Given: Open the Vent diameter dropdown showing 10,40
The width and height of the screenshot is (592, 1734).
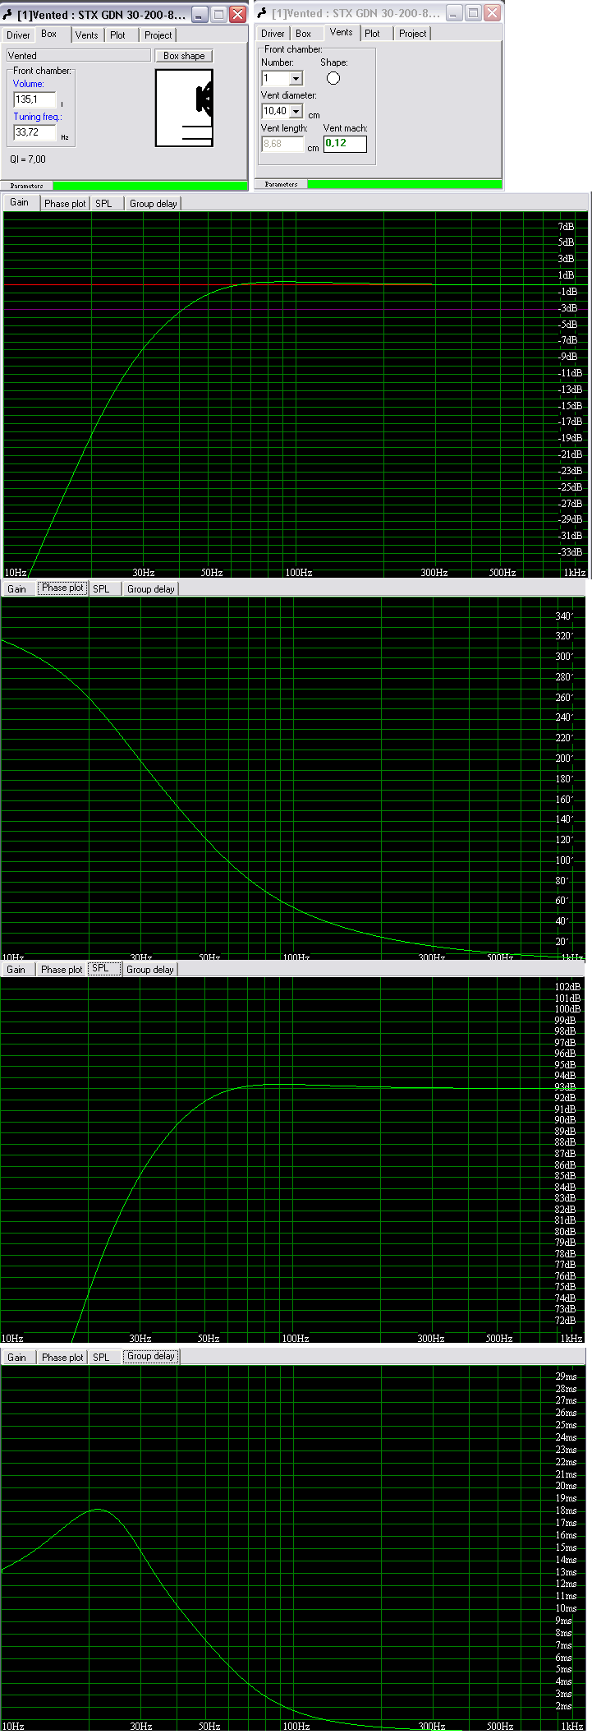Looking at the screenshot, I should (296, 111).
